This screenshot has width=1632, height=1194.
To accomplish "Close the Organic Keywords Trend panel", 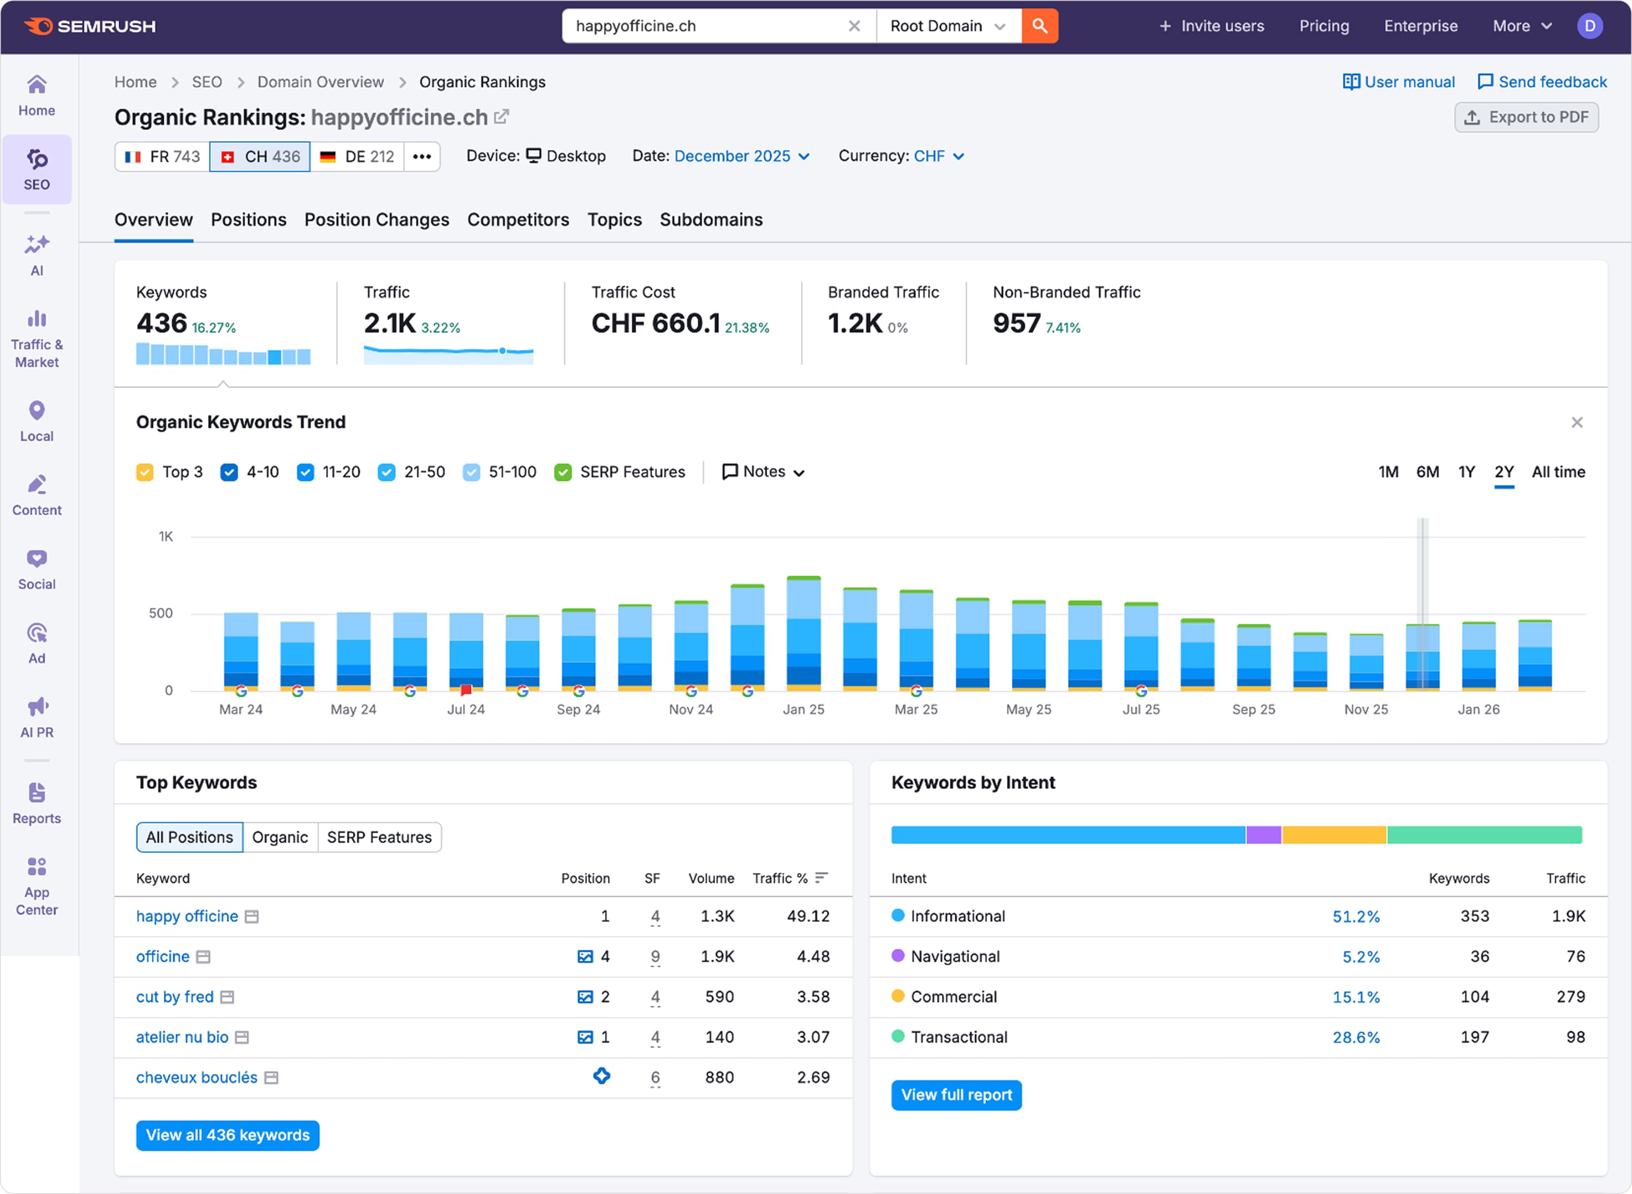I will 1576,422.
